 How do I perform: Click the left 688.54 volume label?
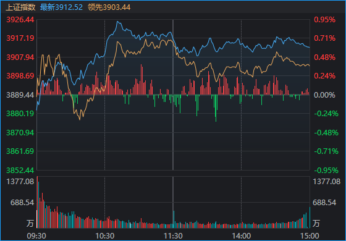click(22, 203)
